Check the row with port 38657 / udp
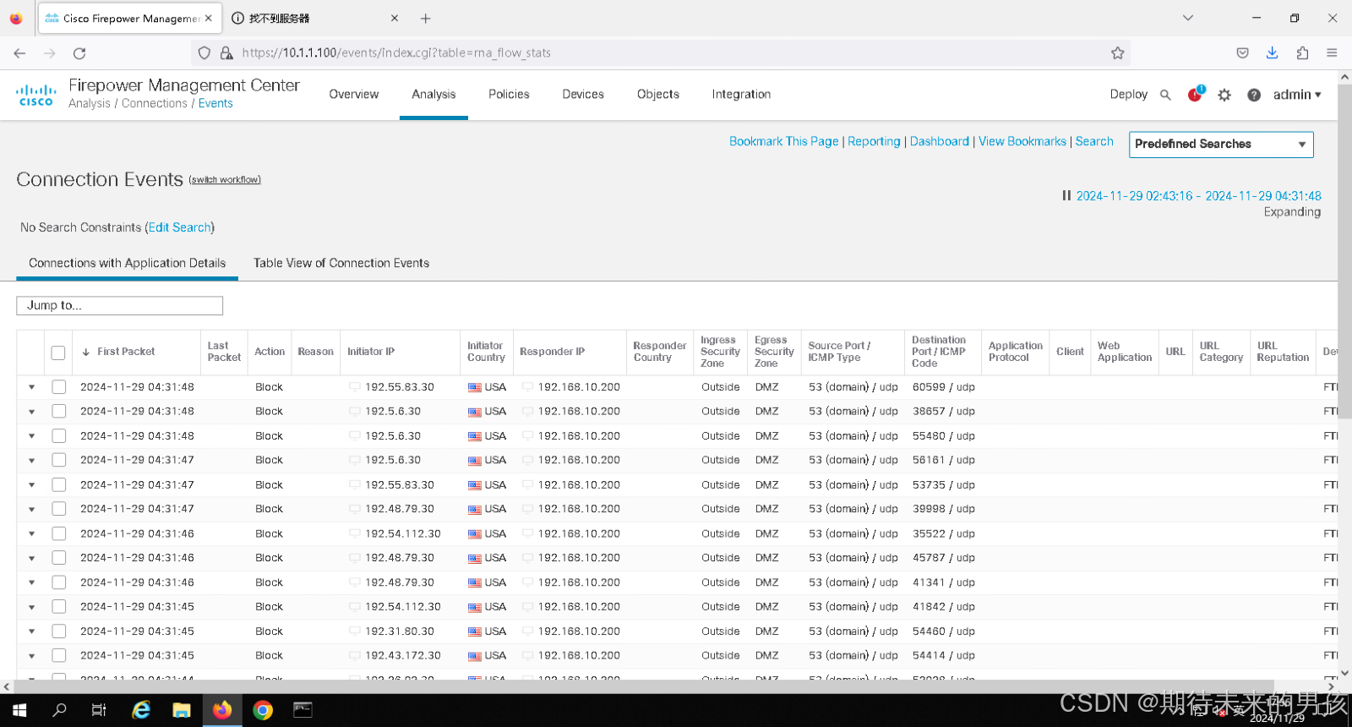 58,411
